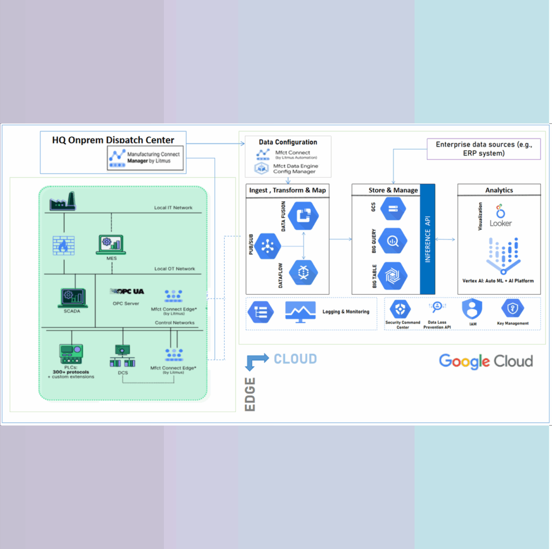Click the BigQuery hexagon icon

pos(392,241)
